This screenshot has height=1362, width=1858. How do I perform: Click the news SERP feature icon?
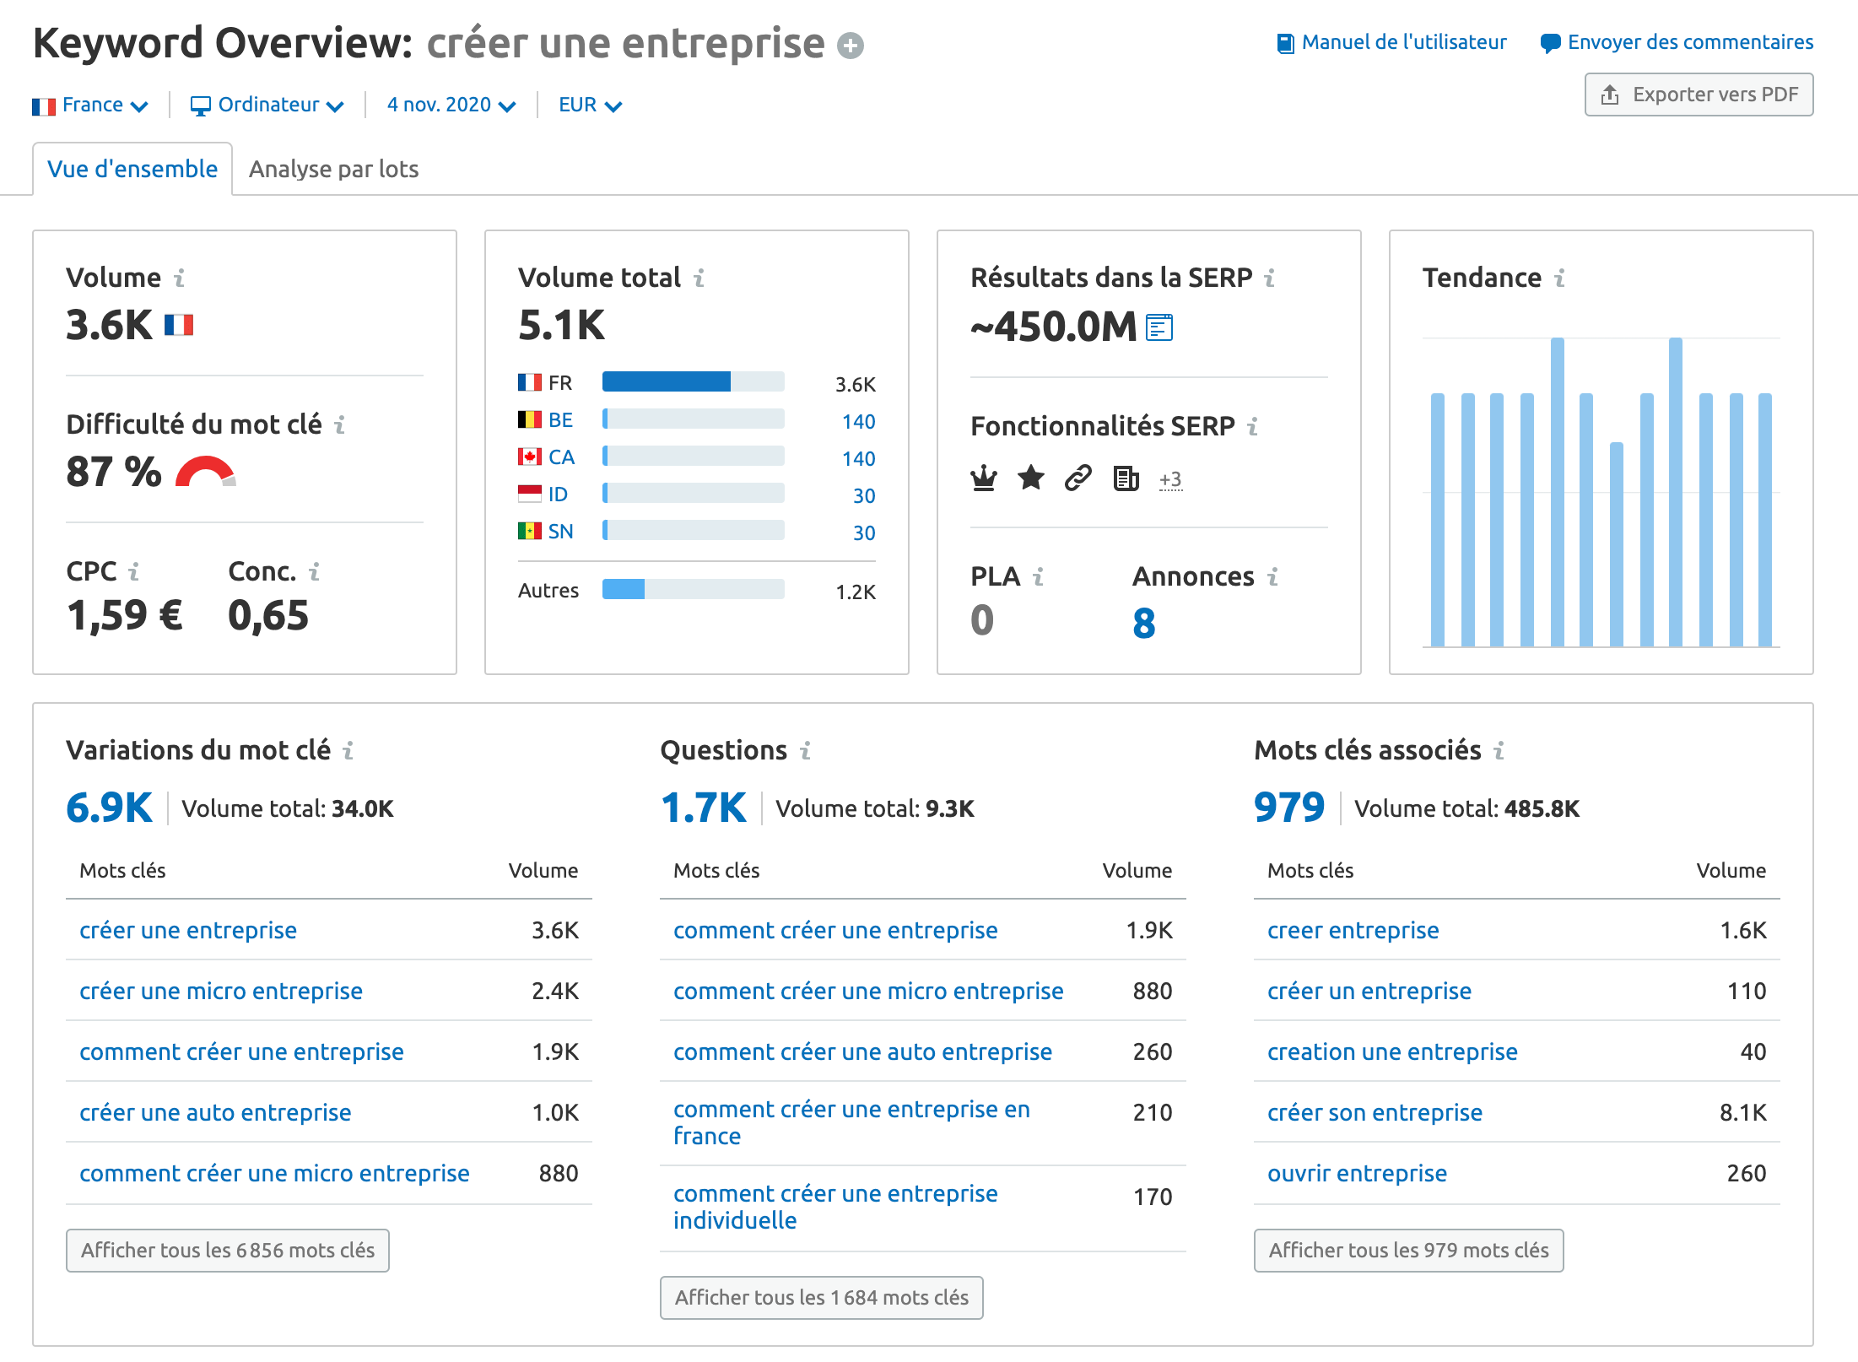(x=1126, y=478)
